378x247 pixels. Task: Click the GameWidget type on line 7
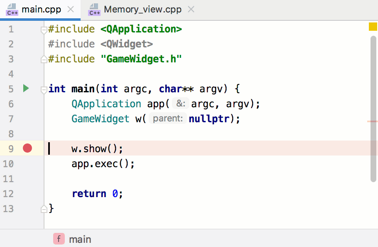pyautogui.click(x=101, y=119)
